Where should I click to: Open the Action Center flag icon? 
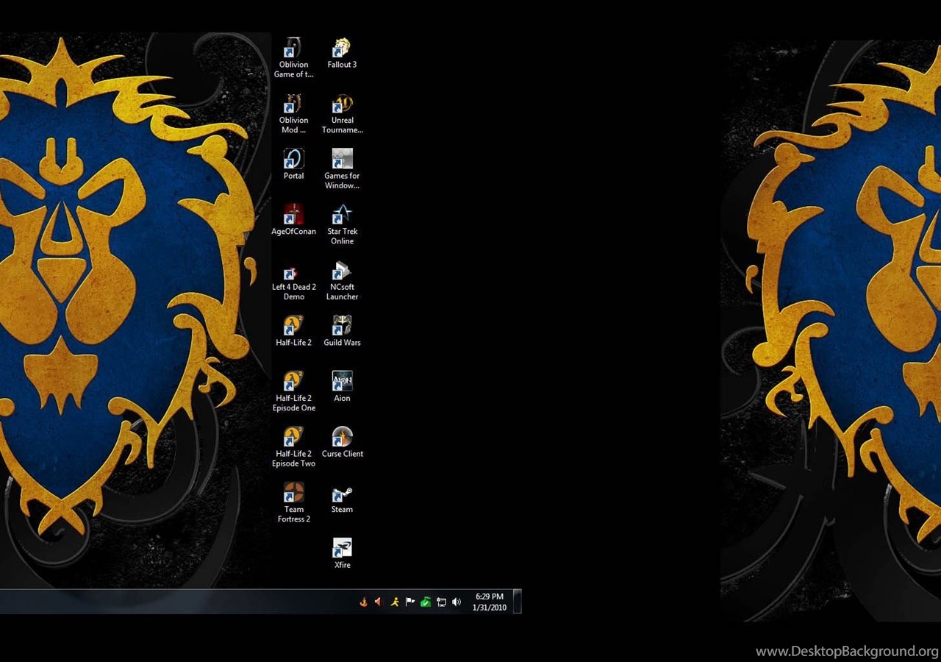pos(410,602)
